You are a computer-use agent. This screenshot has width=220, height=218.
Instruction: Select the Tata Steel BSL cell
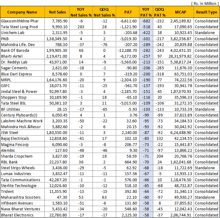pos(13,103)
